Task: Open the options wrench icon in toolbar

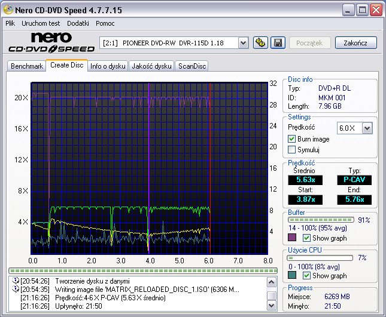Action: click(260, 43)
